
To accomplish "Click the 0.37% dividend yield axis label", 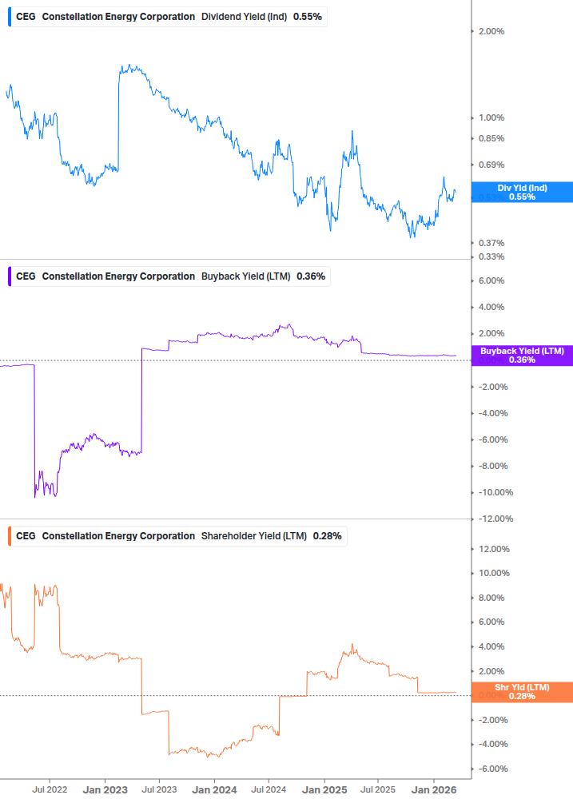I will click(491, 243).
